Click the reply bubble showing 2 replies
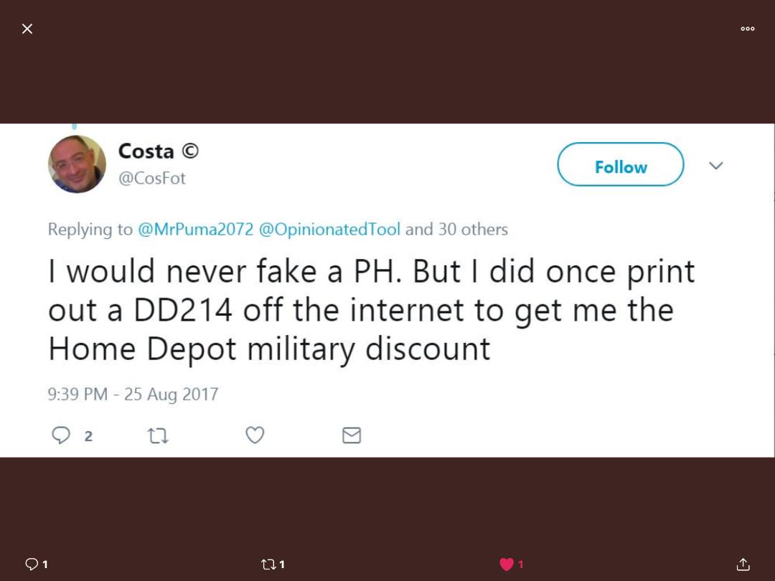The width and height of the screenshot is (775, 581). [x=62, y=435]
